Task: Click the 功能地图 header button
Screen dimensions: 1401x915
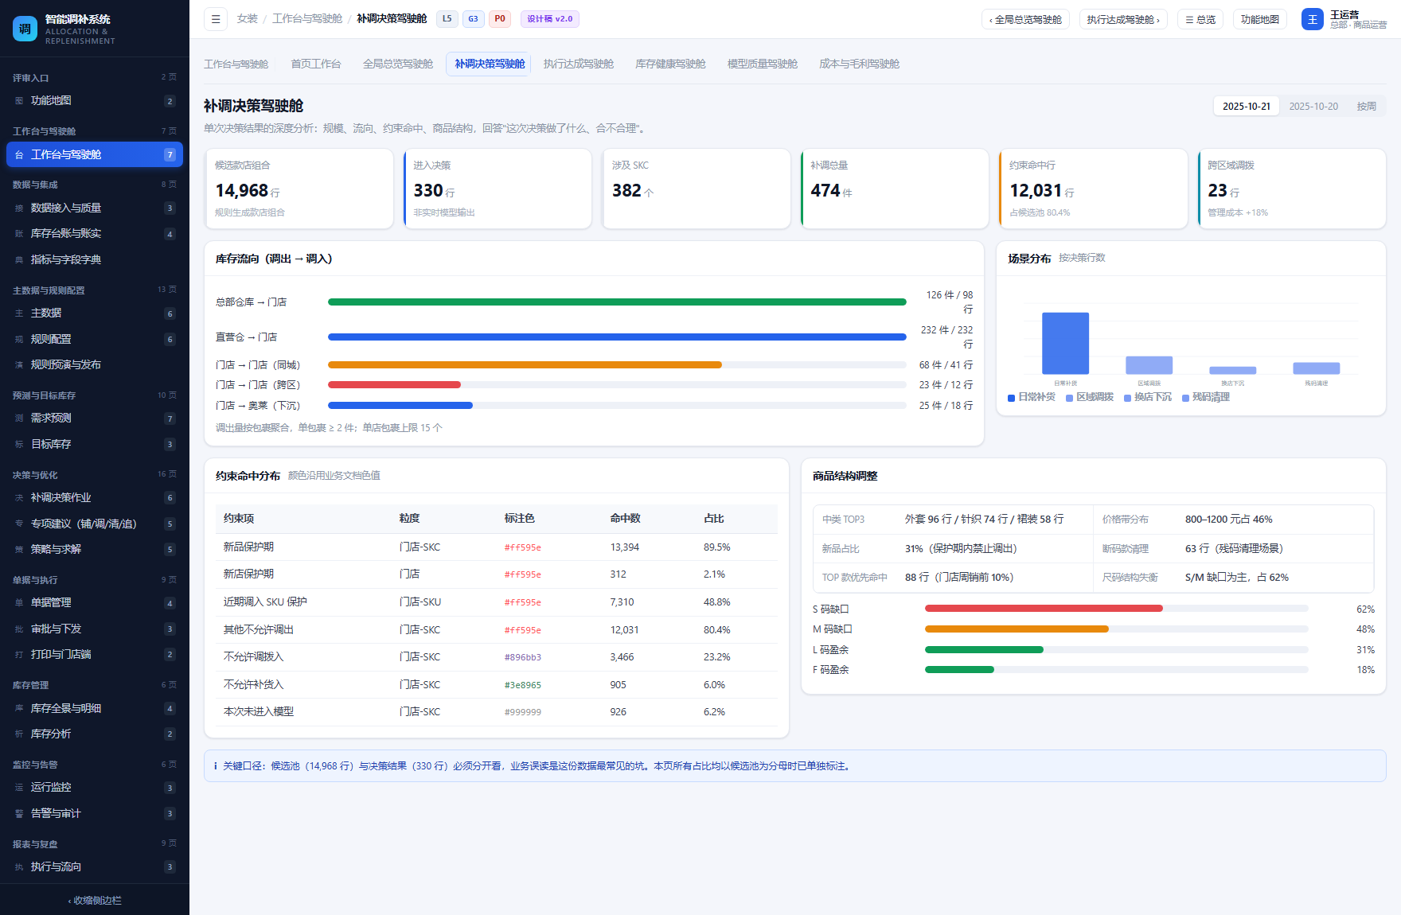Action: (1260, 19)
